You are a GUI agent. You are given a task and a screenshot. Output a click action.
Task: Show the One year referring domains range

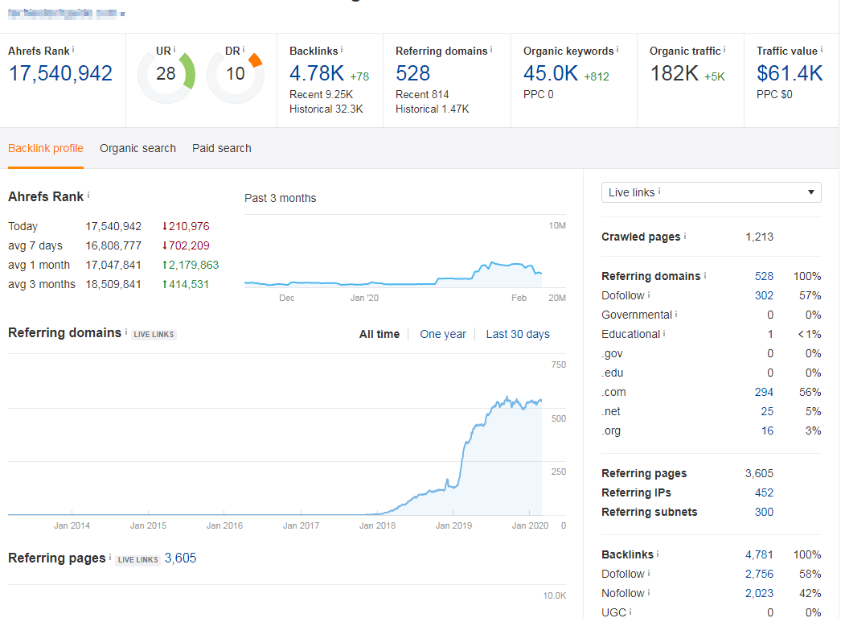[443, 334]
